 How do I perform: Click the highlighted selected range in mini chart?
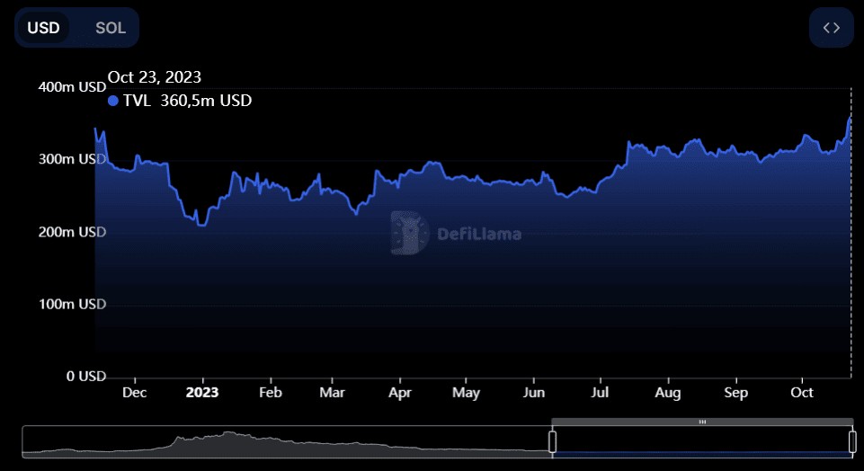[x=702, y=443]
